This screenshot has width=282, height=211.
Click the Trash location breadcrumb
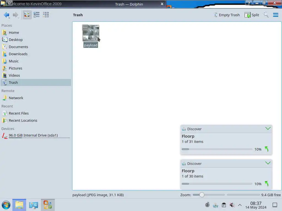click(x=78, y=15)
